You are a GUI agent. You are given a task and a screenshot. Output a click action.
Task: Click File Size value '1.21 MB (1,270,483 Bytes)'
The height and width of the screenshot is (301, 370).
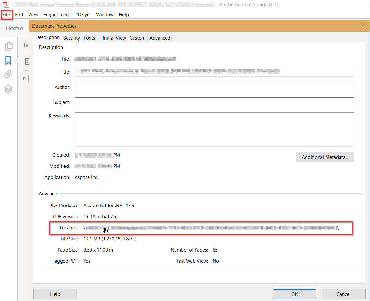110,239
